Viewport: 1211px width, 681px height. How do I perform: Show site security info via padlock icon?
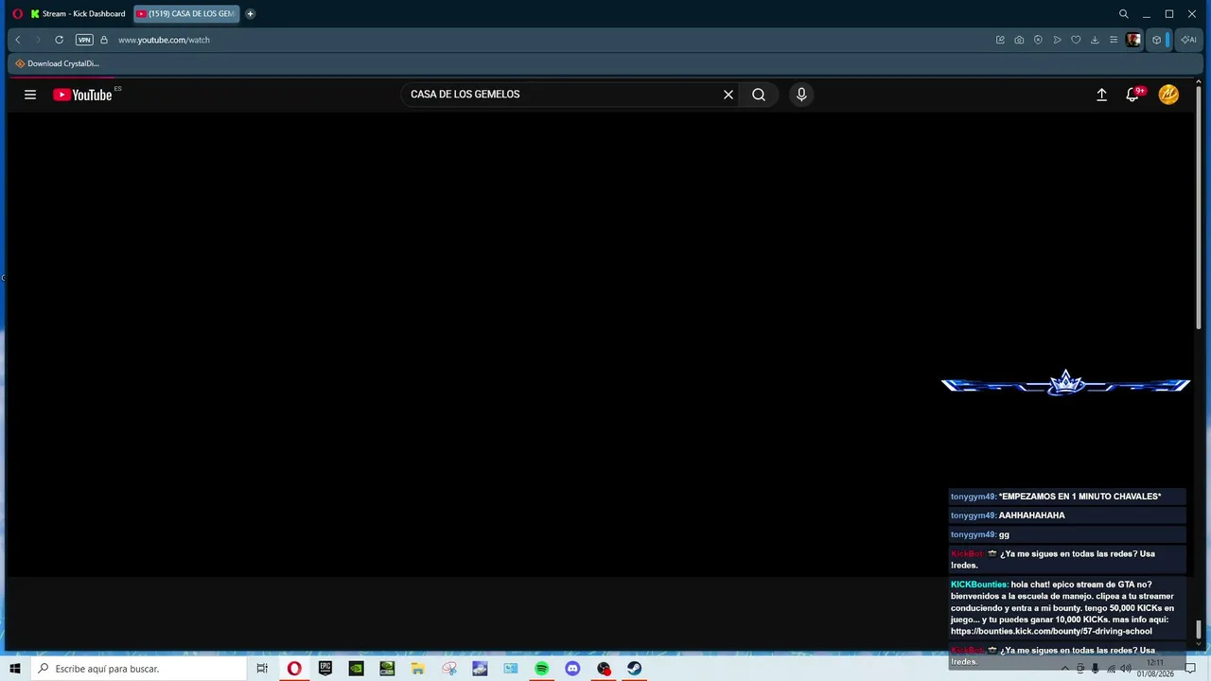tap(104, 40)
